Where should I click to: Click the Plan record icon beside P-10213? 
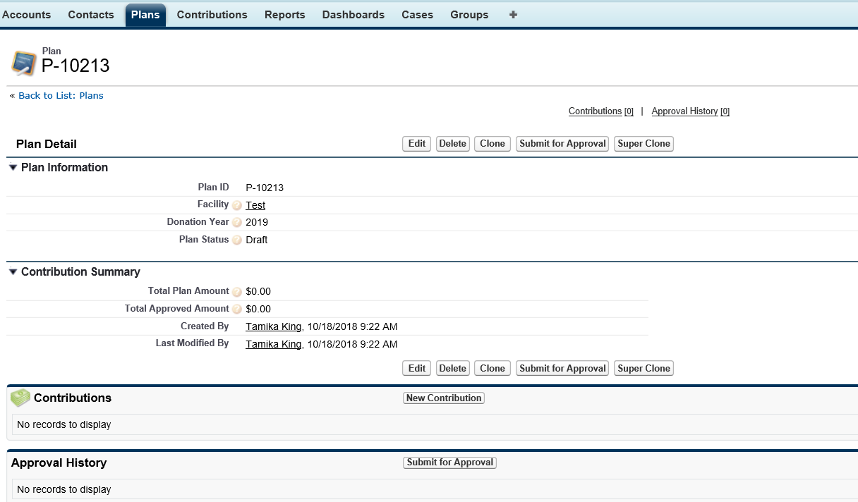(23, 63)
